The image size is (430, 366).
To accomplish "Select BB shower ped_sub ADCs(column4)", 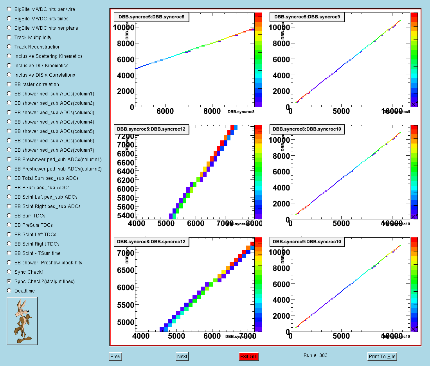I will tap(9, 122).
